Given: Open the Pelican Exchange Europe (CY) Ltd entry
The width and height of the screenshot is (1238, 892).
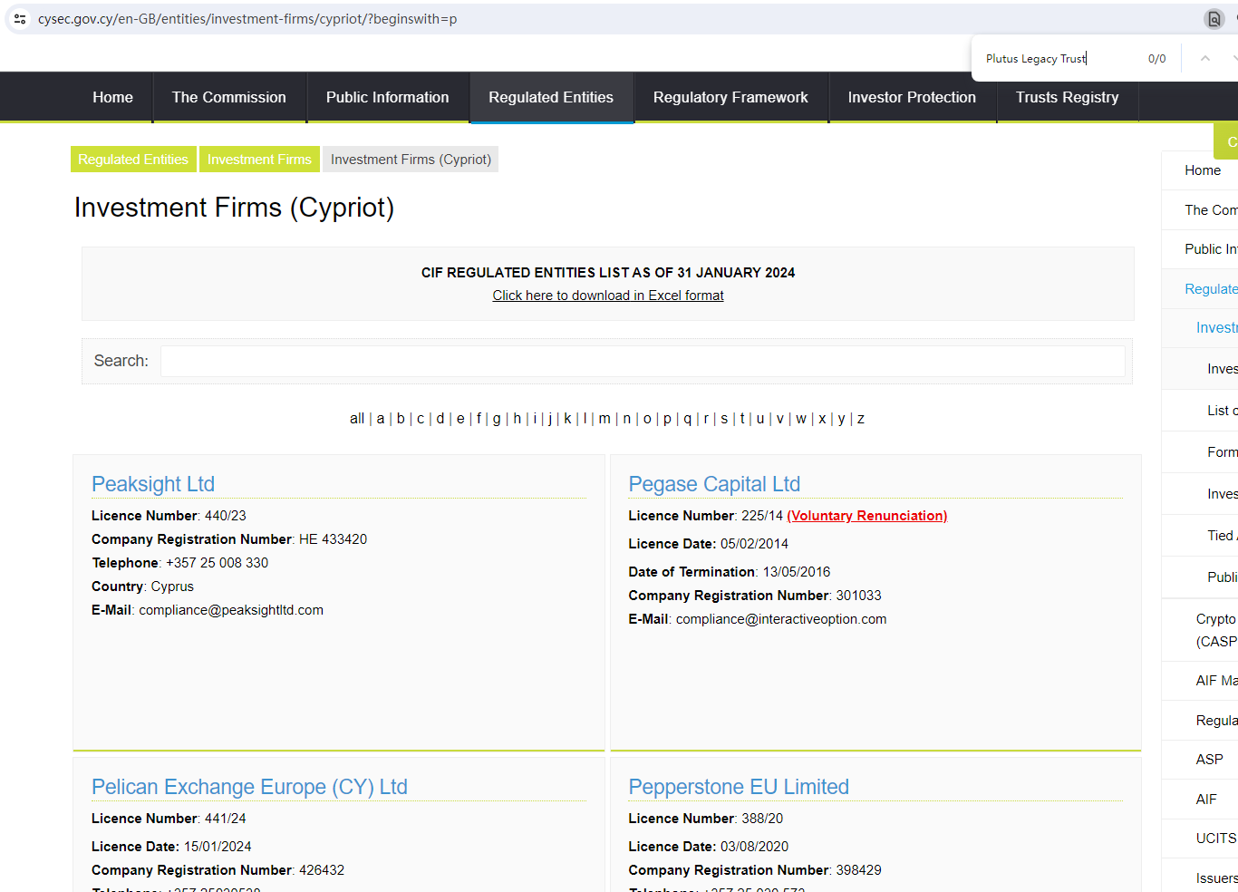Looking at the screenshot, I should [249, 787].
